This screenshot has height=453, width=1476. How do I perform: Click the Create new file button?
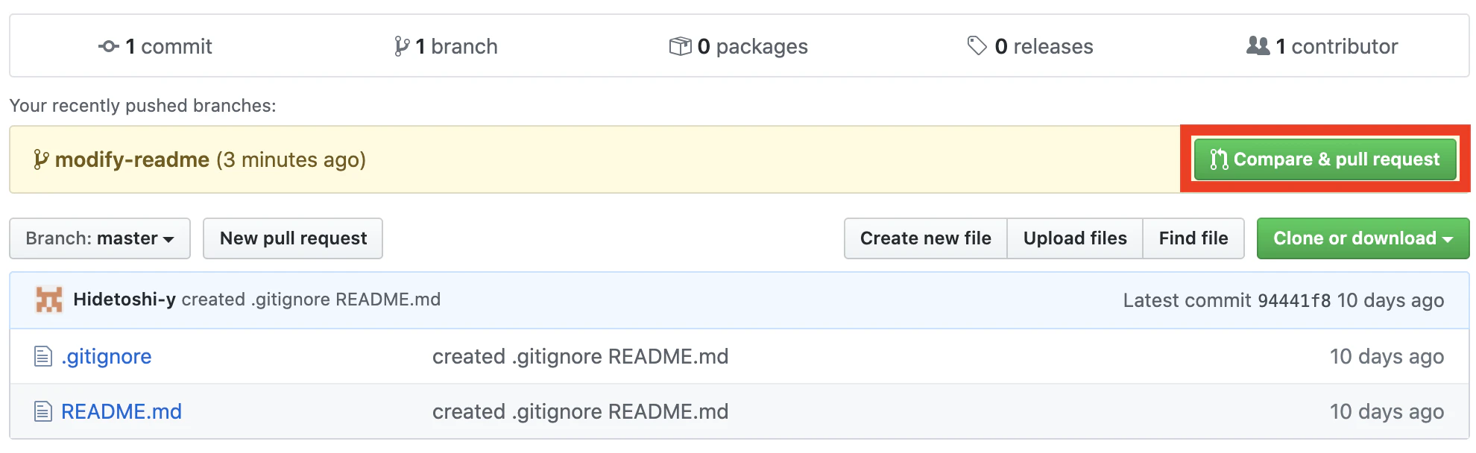(x=925, y=238)
